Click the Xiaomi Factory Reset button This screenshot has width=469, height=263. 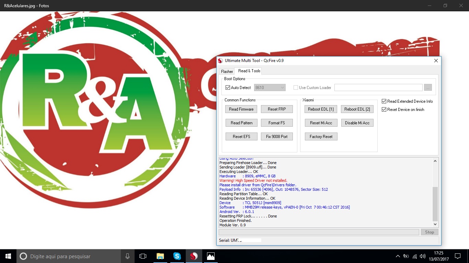[321, 137]
